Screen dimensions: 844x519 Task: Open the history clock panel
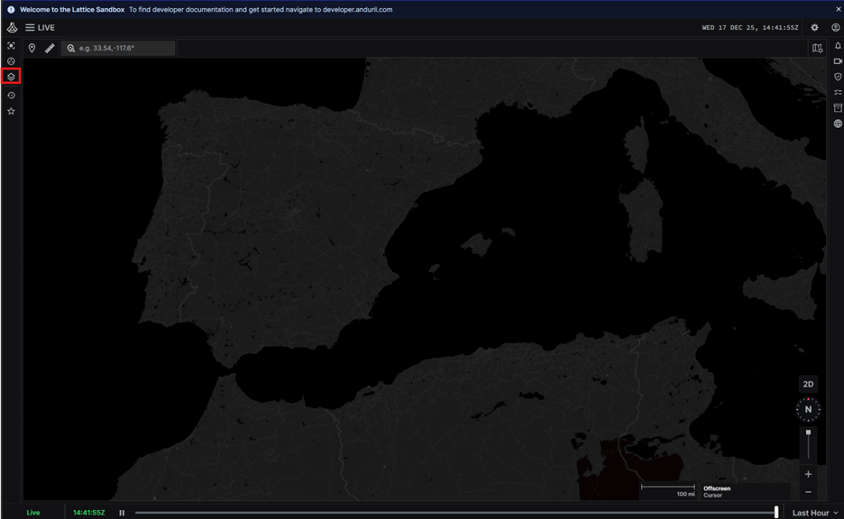(x=11, y=95)
